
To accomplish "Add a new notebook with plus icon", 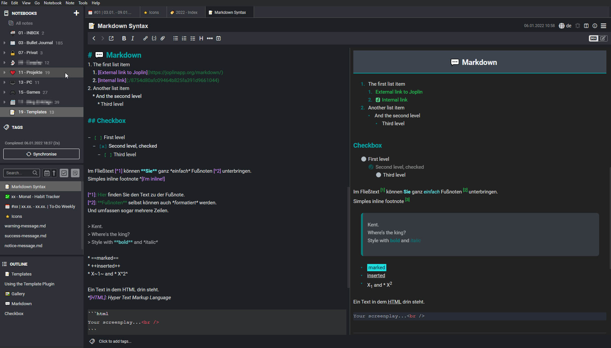I will tap(76, 13).
